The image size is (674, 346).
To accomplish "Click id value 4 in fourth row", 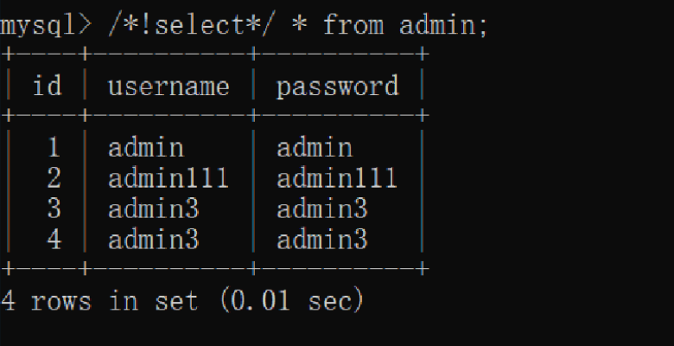I will (54, 239).
